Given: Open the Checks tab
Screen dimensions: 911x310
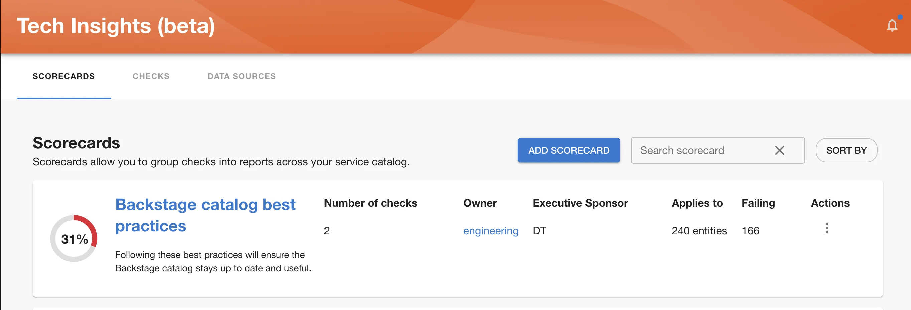Looking at the screenshot, I should [x=151, y=76].
